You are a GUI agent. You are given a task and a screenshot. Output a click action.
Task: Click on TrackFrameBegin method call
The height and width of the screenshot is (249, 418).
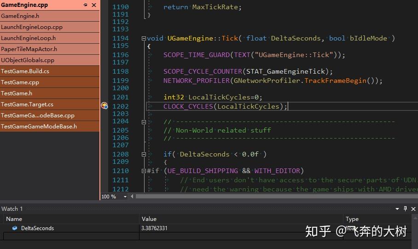(x=335, y=81)
